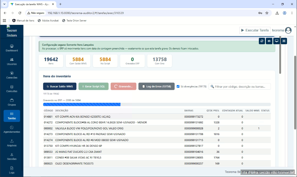Viewport: 297px width, 177px height.
Task: Select Tarefas in the sidebar
Action: pyautogui.click(x=12, y=116)
